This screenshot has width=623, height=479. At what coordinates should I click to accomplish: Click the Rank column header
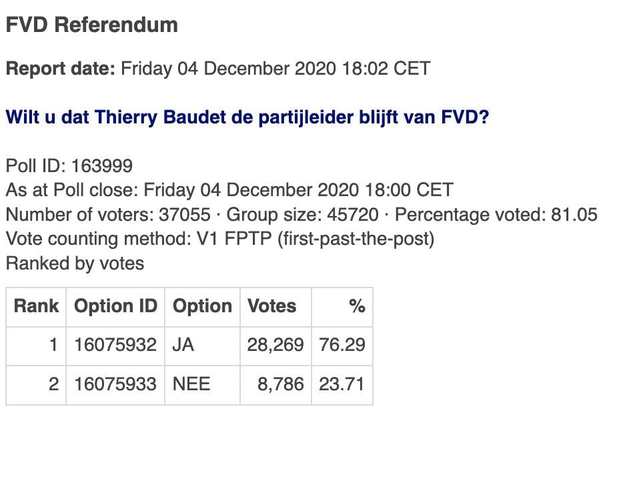[x=36, y=307]
